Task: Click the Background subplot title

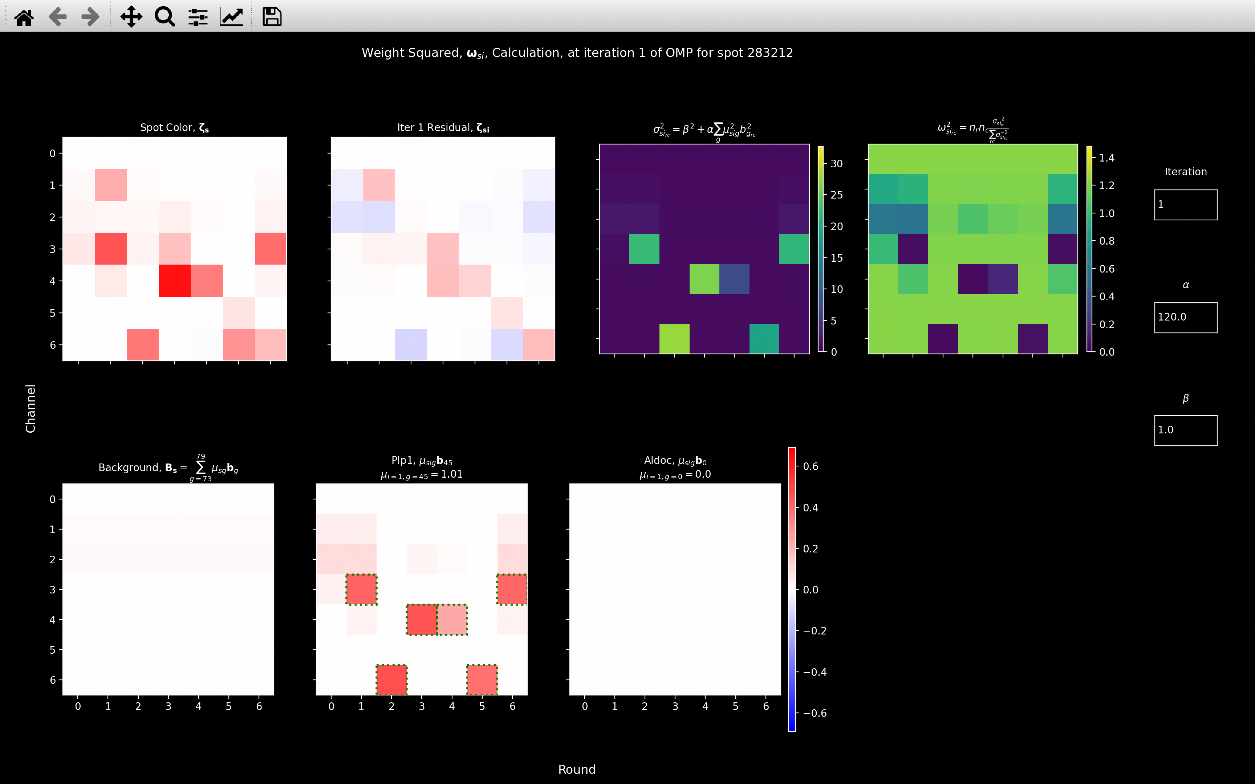Action: click(x=168, y=468)
